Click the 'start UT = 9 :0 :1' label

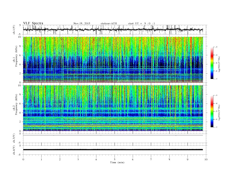tap(141, 23)
